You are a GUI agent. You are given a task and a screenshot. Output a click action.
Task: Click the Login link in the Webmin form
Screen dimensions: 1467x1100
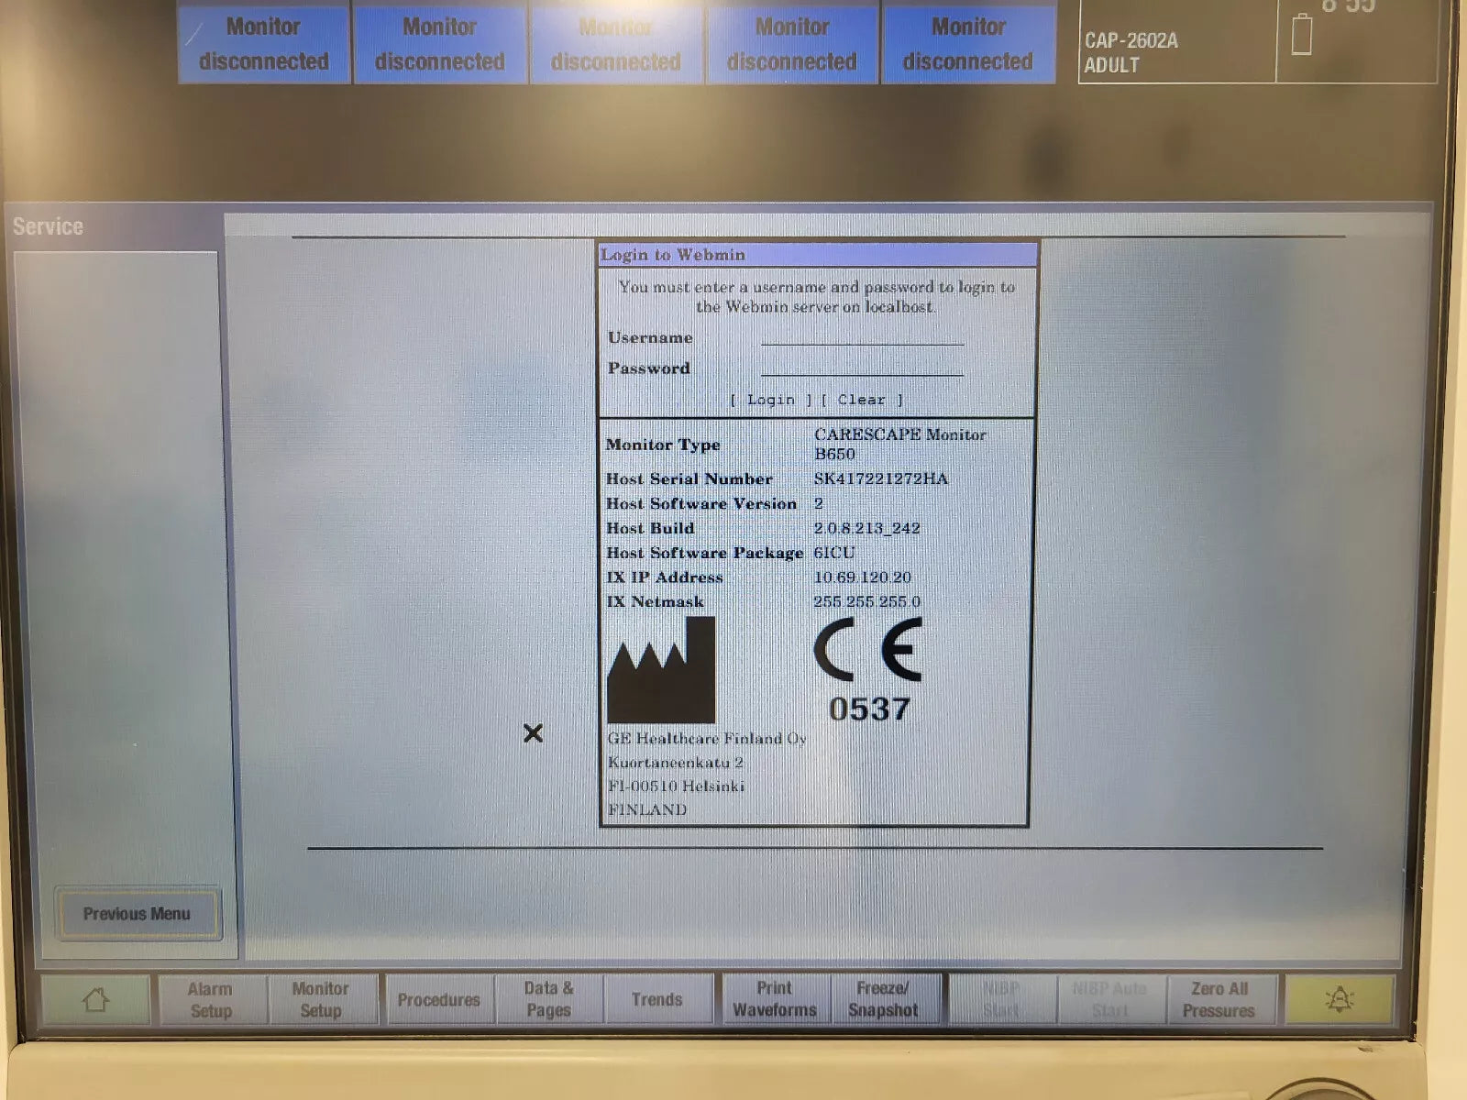770,400
